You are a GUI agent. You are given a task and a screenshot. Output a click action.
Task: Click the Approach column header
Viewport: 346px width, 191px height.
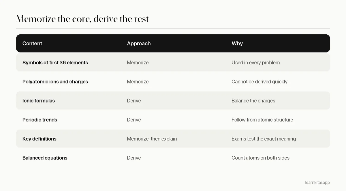pos(139,43)
